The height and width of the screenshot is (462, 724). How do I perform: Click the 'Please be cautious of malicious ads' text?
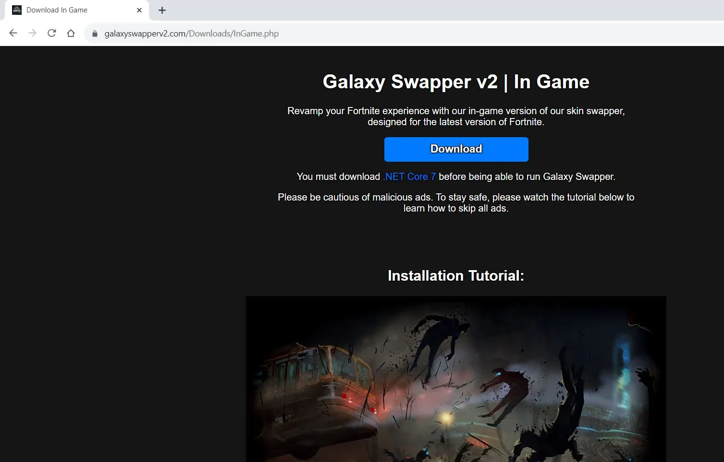coord(456,202)
